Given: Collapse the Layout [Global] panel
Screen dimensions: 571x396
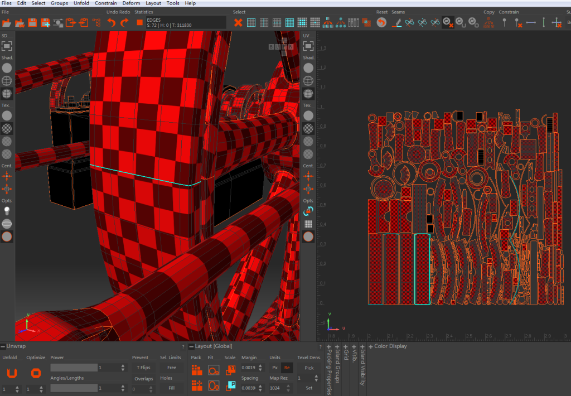Looking at the screenshot, I should pos(191,346).
